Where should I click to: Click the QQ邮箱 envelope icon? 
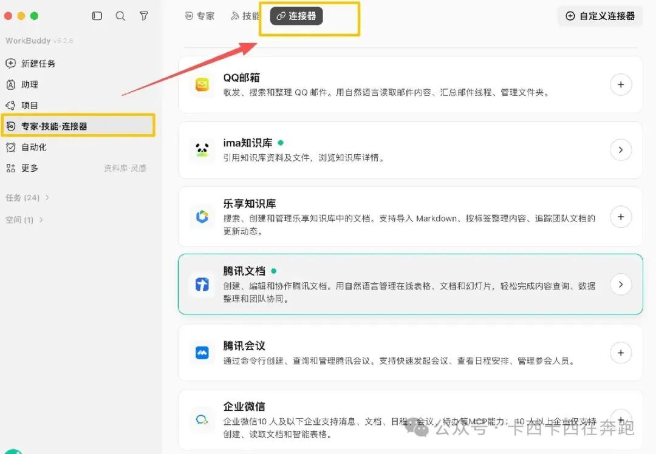point(202,85)
